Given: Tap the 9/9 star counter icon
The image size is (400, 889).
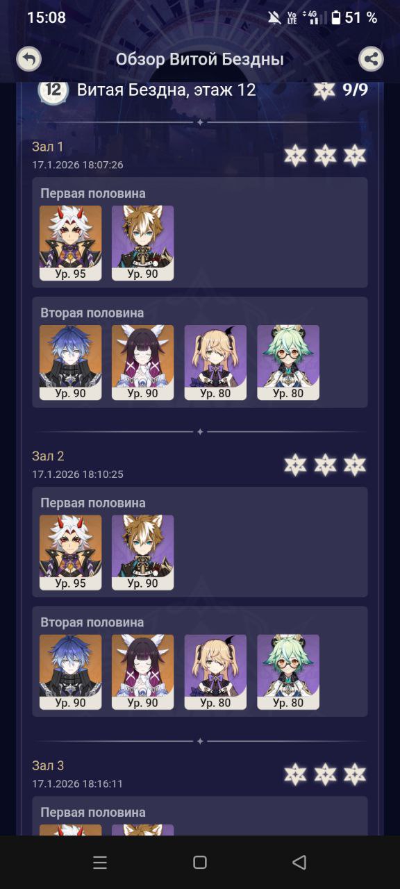Looking at the screenshot, I should (324, 90).
